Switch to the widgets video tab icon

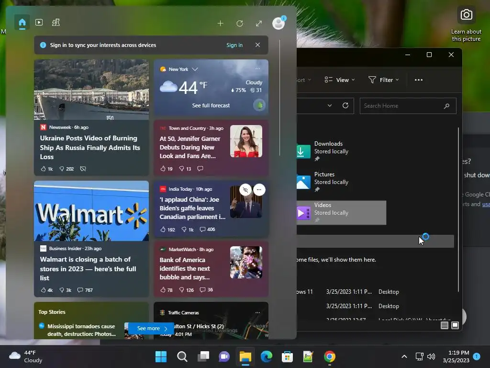(x=39, y=23)
